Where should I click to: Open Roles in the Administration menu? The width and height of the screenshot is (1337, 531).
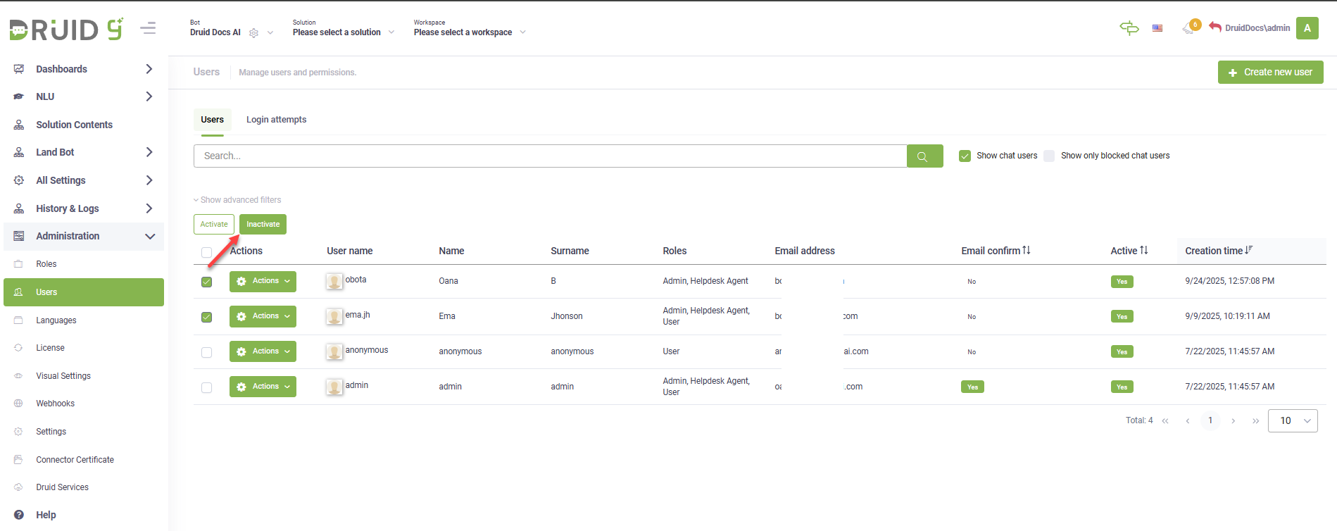coord(46,264)
